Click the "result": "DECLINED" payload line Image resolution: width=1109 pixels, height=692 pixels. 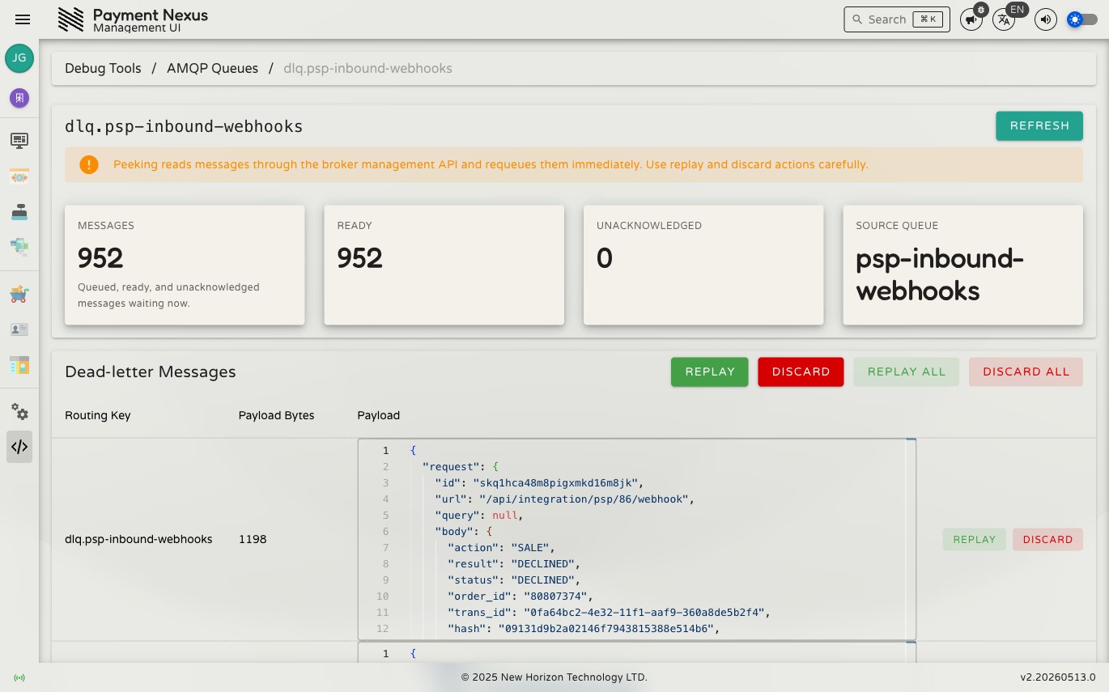pyautogui.click(x=514, y=564)
